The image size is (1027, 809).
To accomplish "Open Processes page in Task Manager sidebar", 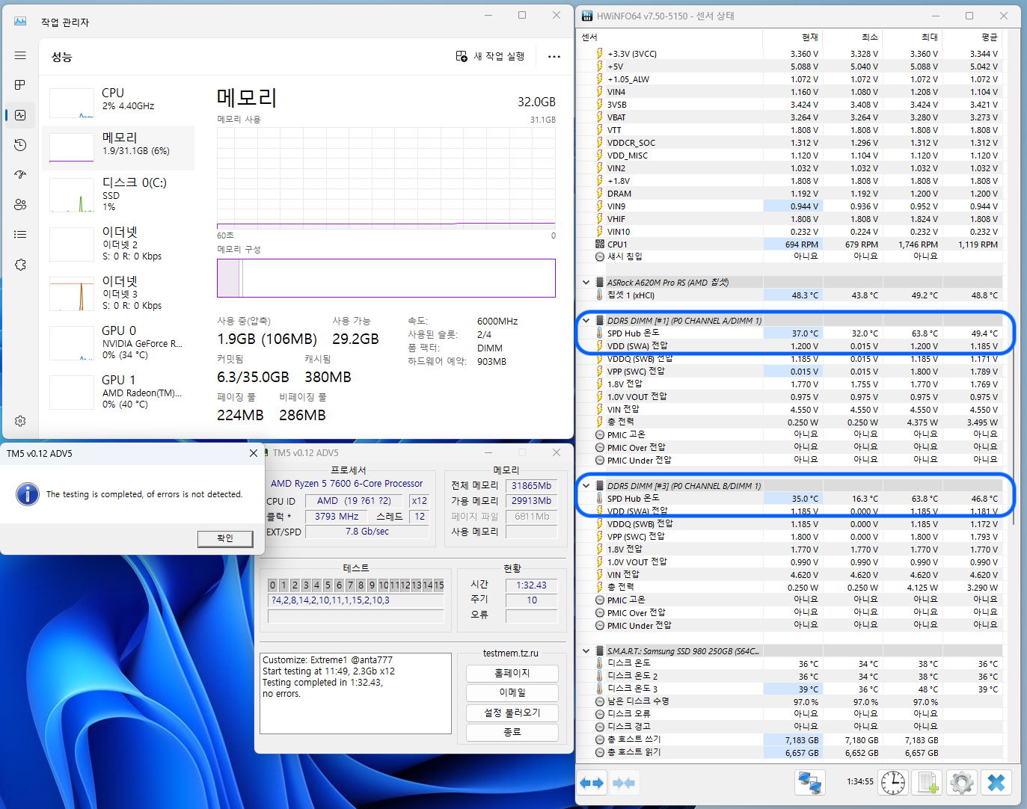I will 20,84.
